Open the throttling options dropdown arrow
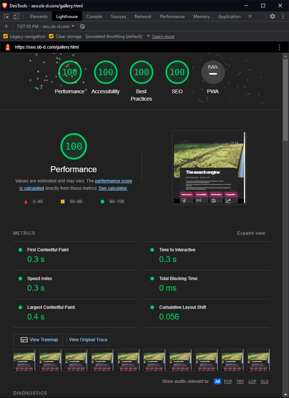This screenshot has width=289, height=398. pos(148,36)
